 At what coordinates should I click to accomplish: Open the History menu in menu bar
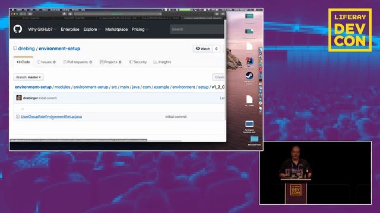45,10
